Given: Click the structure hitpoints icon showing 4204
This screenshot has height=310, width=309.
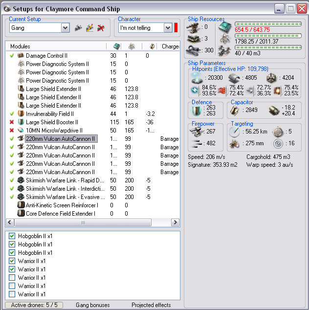Looking at the screenshot, I should (271, 78).
